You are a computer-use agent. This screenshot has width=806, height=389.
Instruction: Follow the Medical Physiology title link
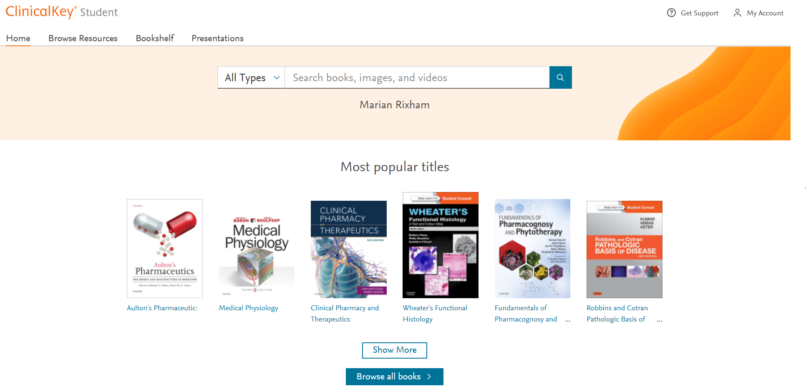click(x=249, y=308)
